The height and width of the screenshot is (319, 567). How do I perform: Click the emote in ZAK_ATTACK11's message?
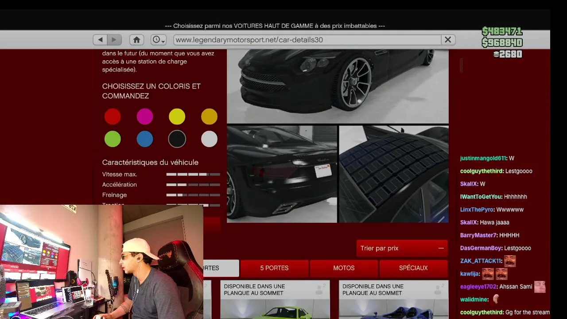click(x=510, y=261)
